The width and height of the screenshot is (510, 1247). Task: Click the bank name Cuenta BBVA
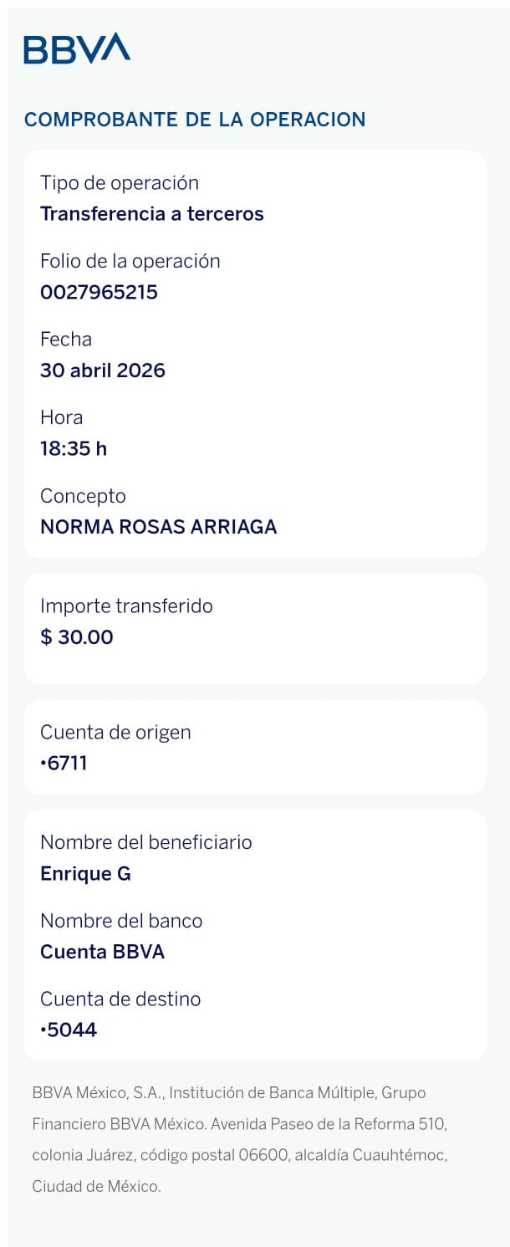[x=102, y=953]
